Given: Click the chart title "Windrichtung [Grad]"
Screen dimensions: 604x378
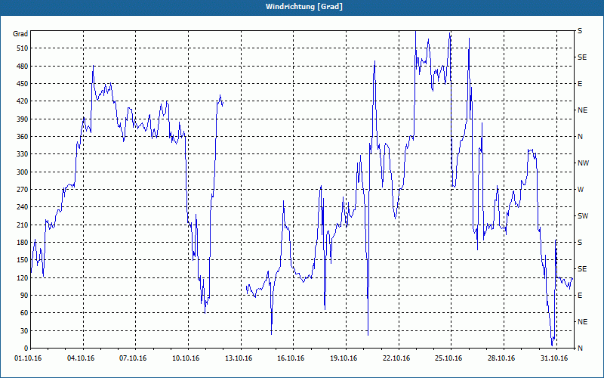Looking at the screenshot, I should pyautogui.click(x=304, y=7).
